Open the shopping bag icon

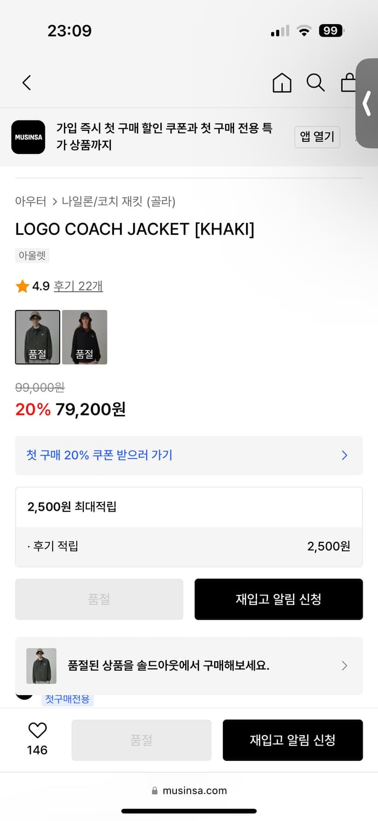pyautogui.click(x=349, y=83)
